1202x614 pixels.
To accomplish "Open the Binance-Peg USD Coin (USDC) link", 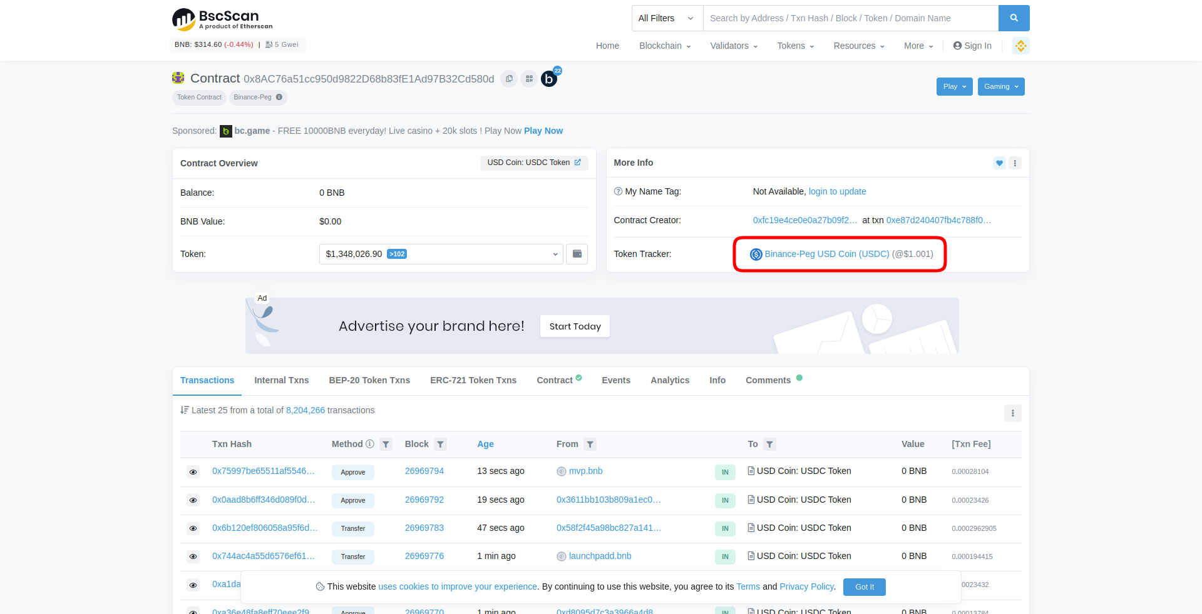I will click(x=826, y=254).
